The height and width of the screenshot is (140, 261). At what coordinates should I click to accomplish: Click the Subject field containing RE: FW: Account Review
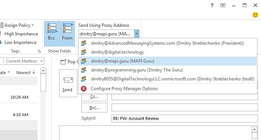point(185,118)
